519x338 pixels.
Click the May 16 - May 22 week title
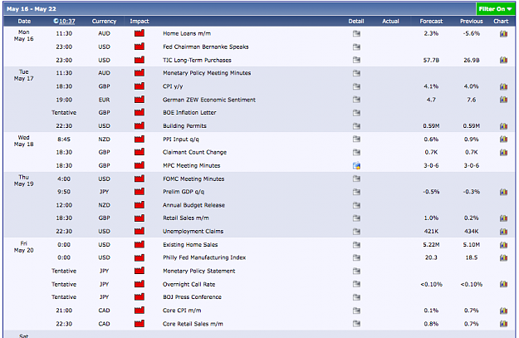(32, 9)
